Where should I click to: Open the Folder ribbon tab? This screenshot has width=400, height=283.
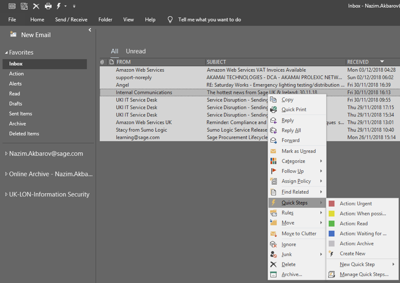point(106,19)
